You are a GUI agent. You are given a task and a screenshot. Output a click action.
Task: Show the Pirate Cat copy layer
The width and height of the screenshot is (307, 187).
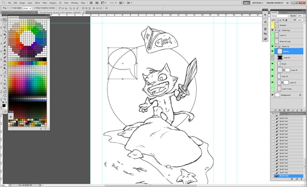click(272, 41)
